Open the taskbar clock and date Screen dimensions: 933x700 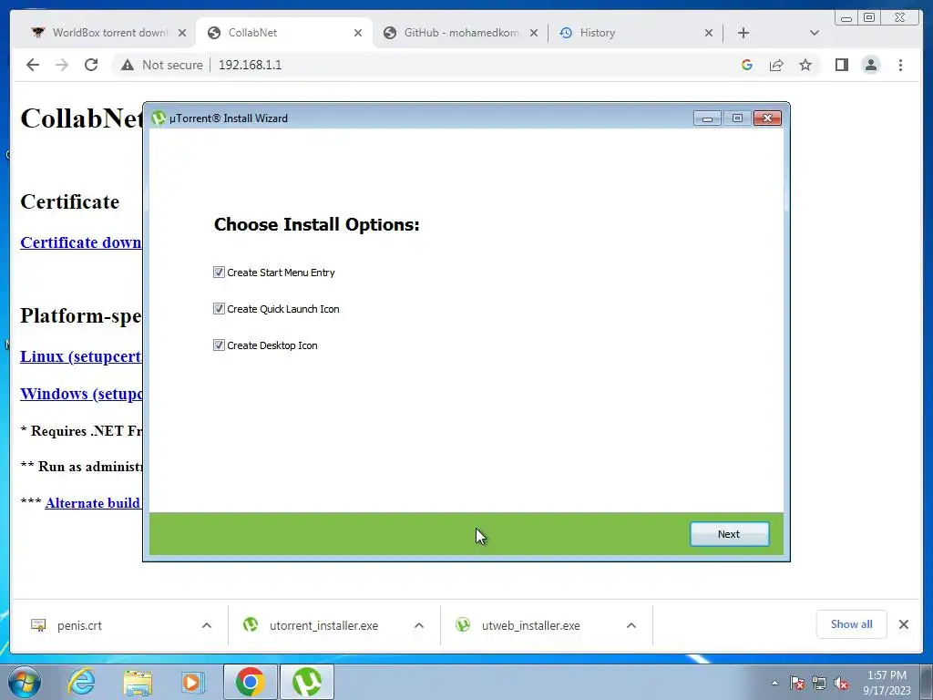(887, 683)
